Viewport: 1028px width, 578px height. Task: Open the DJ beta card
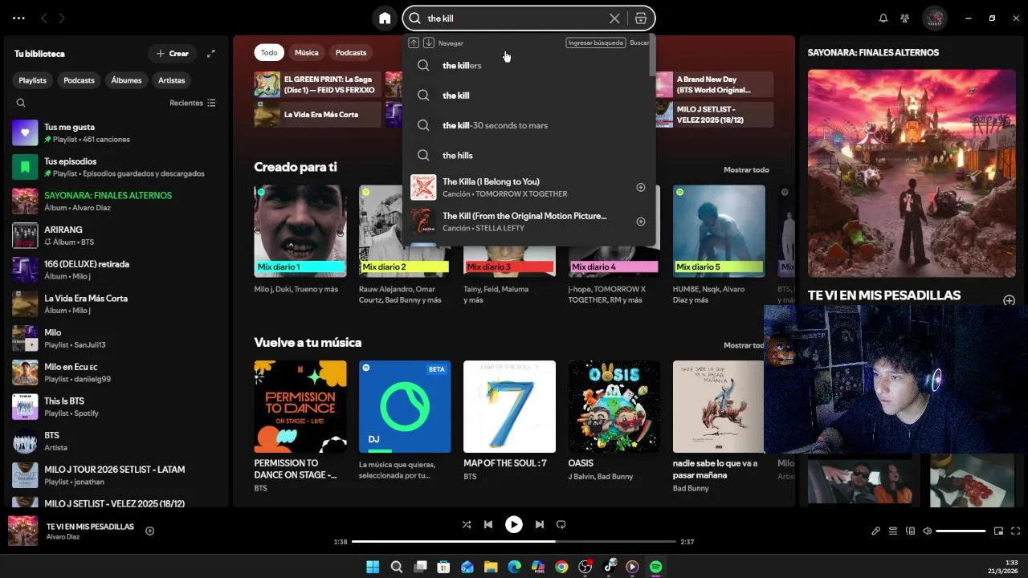(x=405, y=421)
